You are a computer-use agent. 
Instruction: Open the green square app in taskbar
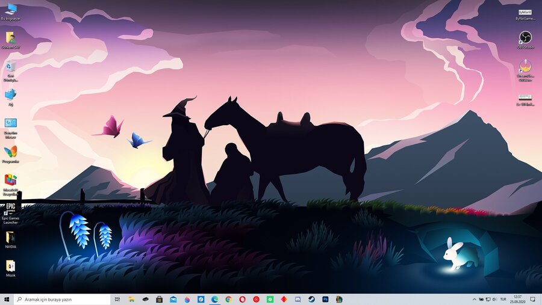[x=270, y=299]
